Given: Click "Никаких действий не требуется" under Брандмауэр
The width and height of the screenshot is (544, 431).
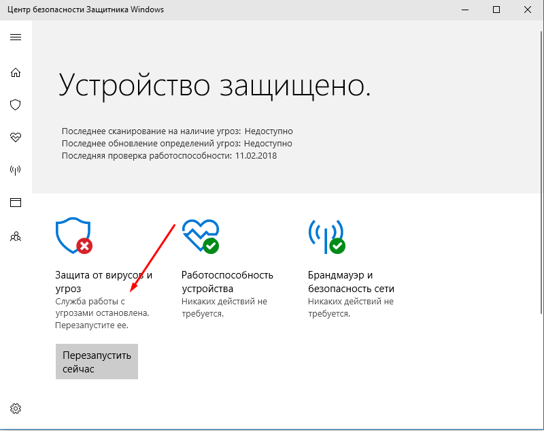Looking at the screenshot, I should coord(351,307).
